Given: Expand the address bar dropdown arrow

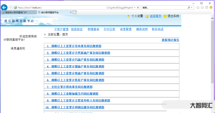Looking at the screenshot, I should [x=135, y=7].
